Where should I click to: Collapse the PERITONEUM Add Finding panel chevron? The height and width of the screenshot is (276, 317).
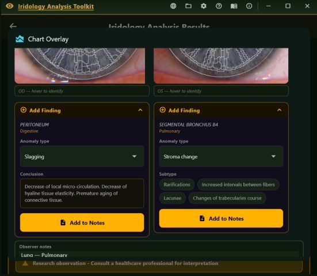[x=140, y=110]
